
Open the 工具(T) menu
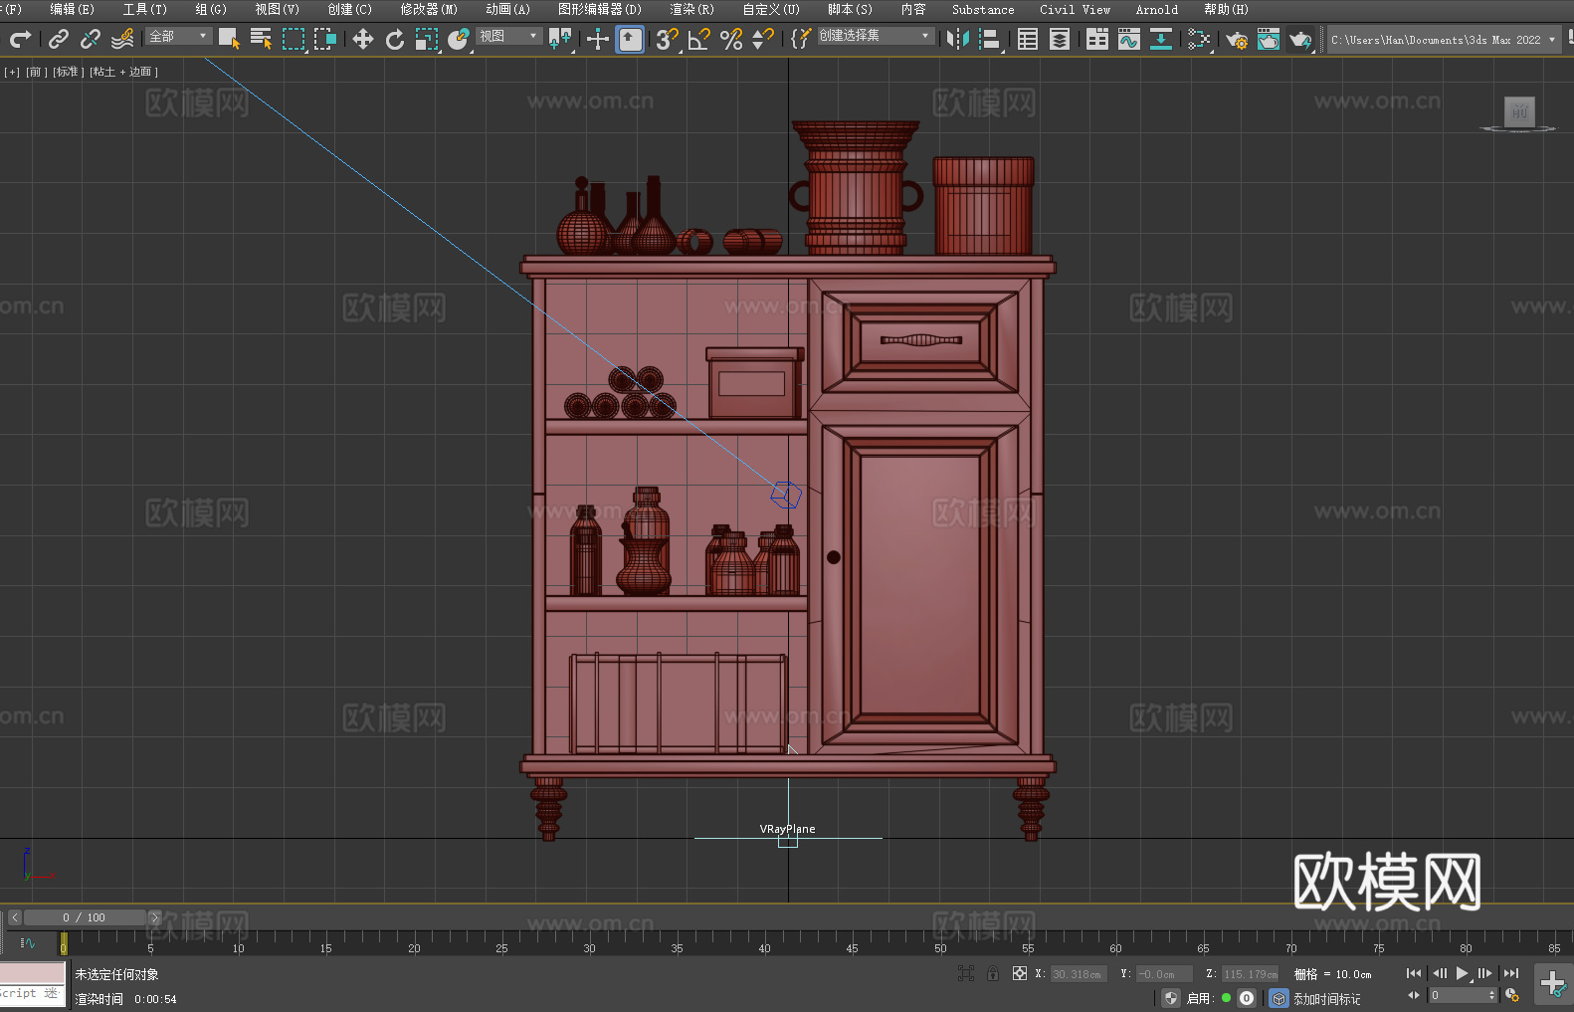point(145,9)
